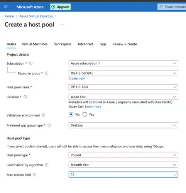Viewport: 186px width, 193px height.
Task: Click the Search resources box
Action: [172, 7]
